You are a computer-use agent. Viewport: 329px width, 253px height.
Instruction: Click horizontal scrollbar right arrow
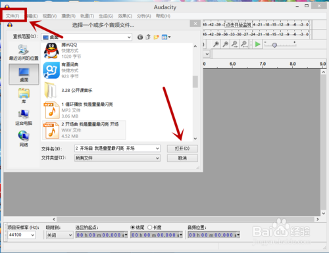318,219
